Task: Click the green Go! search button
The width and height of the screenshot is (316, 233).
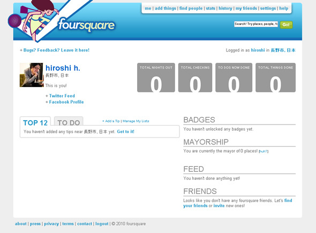Action: [x=286, y=25]
